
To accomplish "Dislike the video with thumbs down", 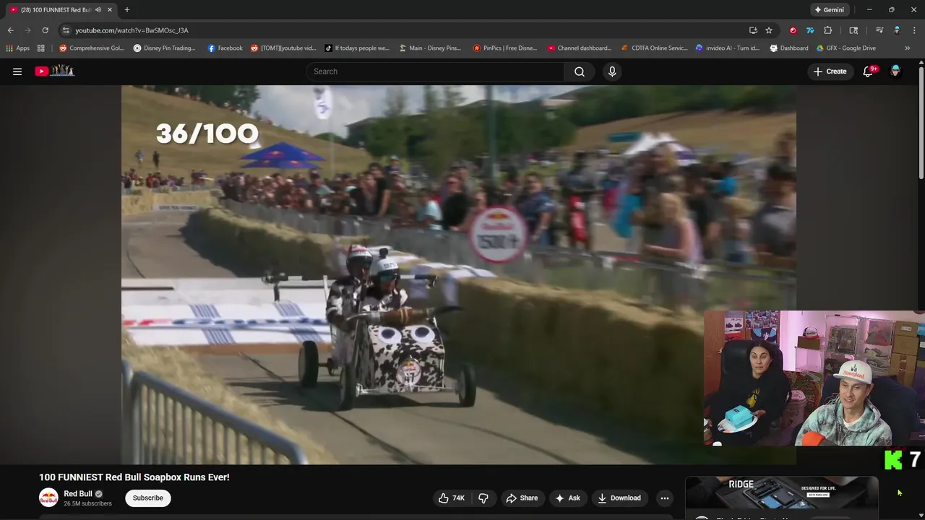I will pyautogui.click(x=483, y=498).
